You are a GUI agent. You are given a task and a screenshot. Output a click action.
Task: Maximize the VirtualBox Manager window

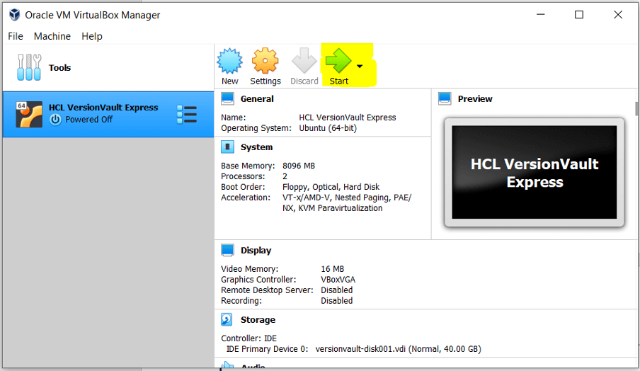point(579,15)
